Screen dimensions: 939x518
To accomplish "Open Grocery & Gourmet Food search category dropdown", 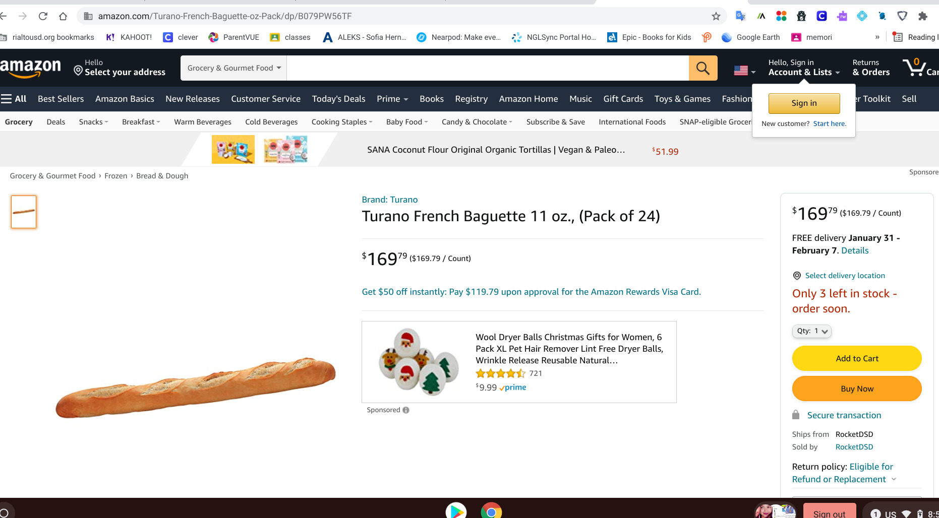I will (234, 68).
